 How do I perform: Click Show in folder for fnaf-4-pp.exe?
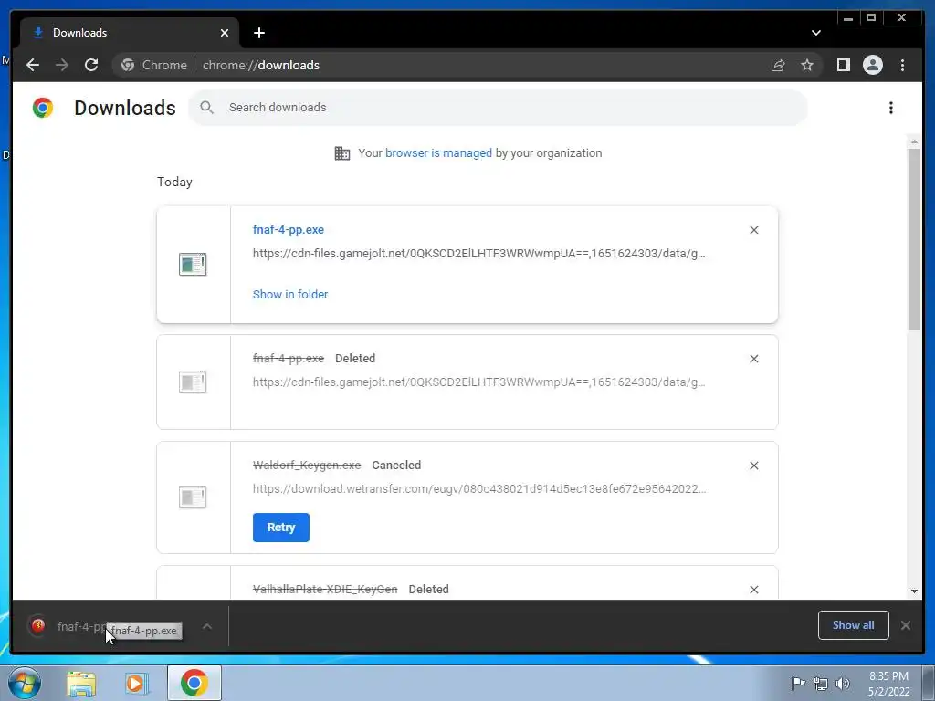290,295
